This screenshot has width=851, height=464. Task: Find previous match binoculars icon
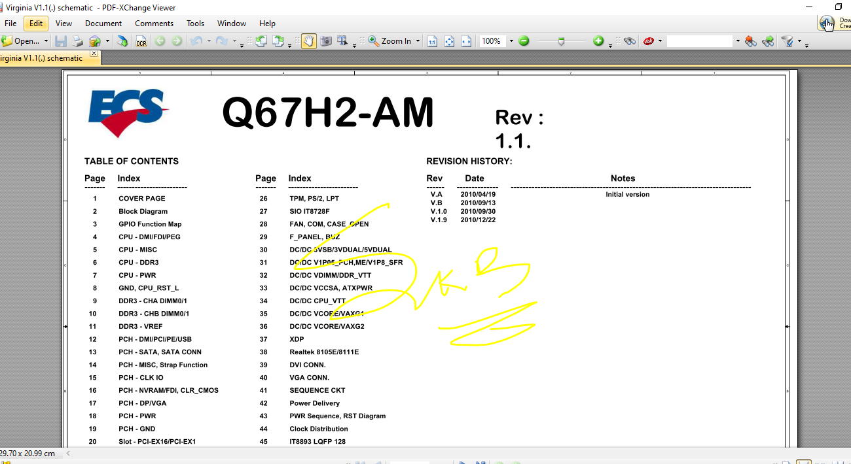tap(751, 41)
